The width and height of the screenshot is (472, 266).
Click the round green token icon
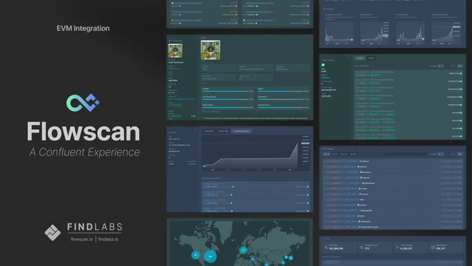(x=323, y=65)
